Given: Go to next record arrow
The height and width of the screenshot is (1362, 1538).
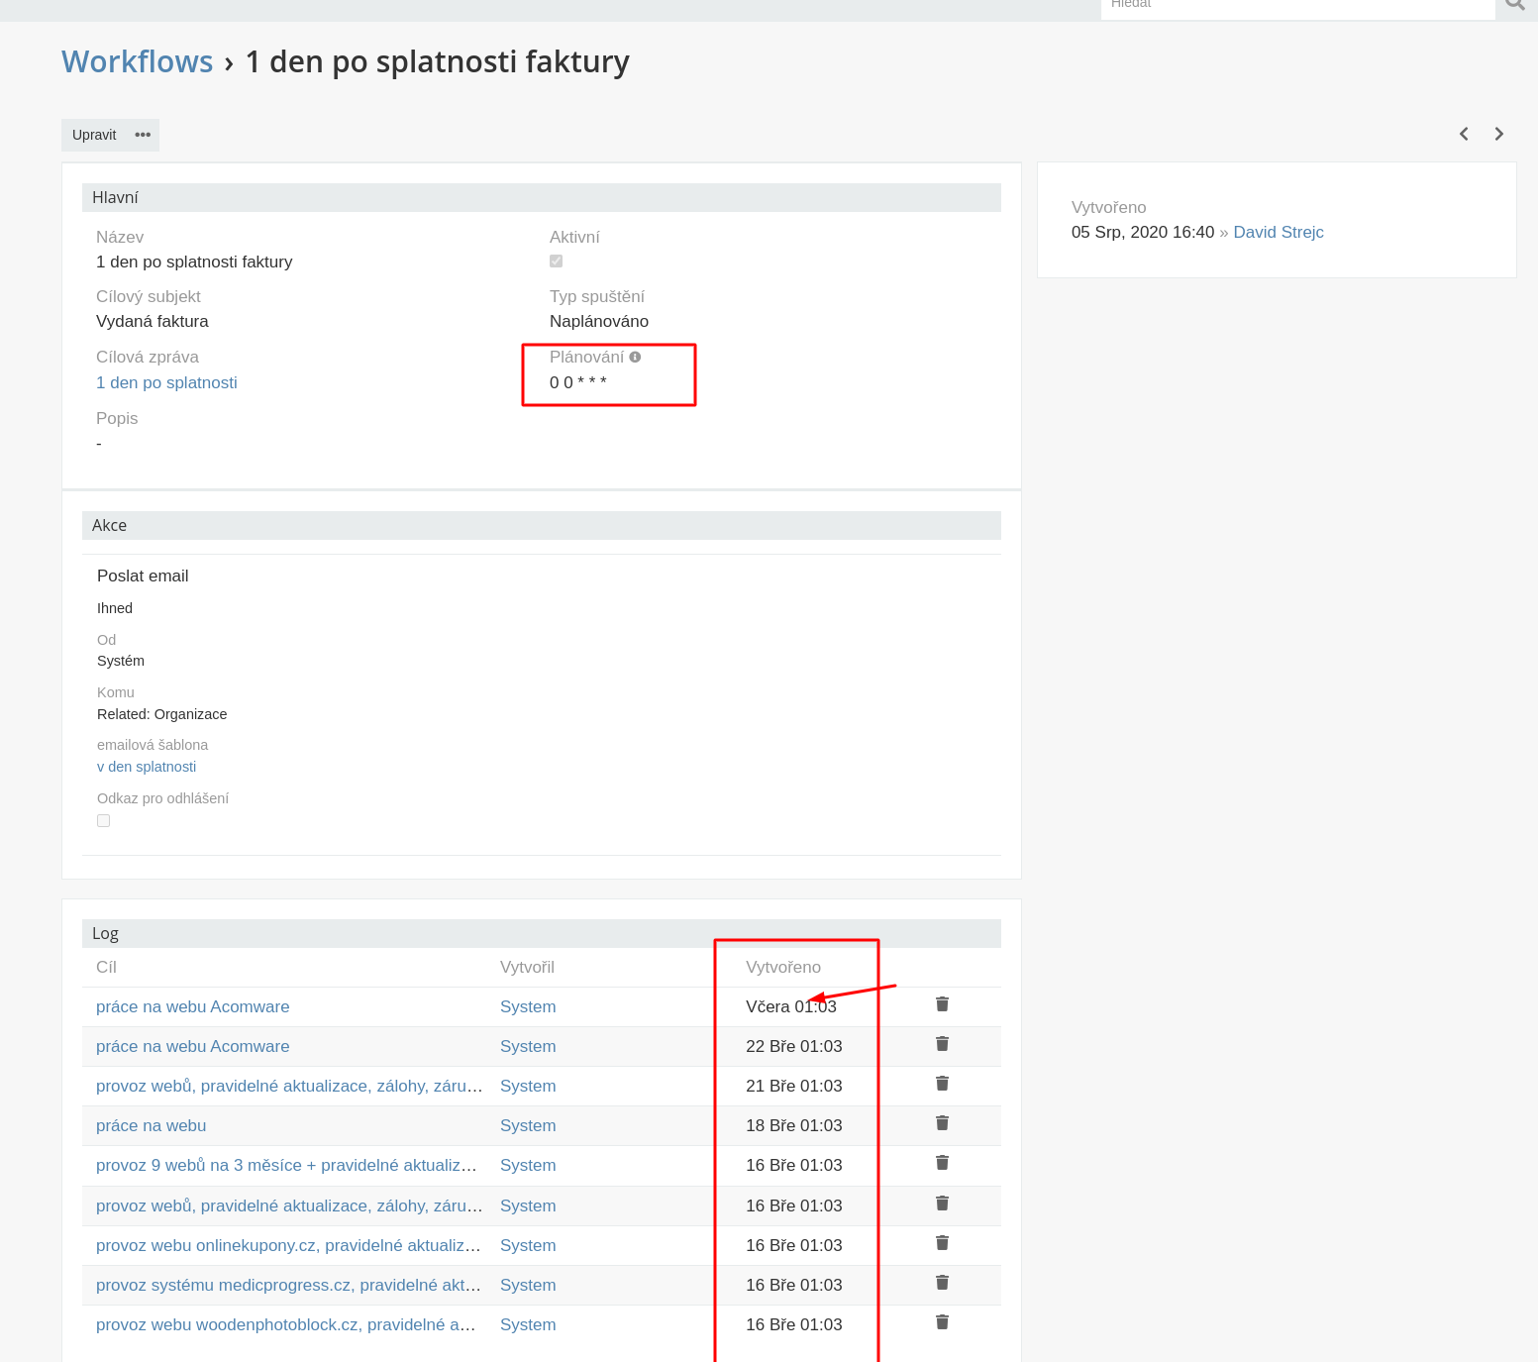Looking at the screenshot, I should pos(1498,134).
